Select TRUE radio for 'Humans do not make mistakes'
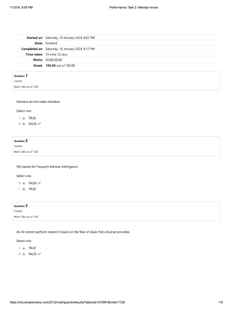232x309 pixels. 20,118
